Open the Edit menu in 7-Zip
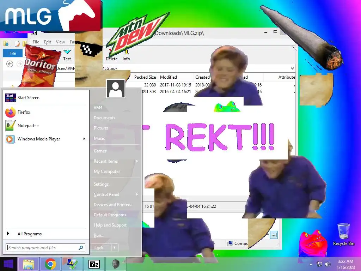The image size is (361, 271). [48, 42]
